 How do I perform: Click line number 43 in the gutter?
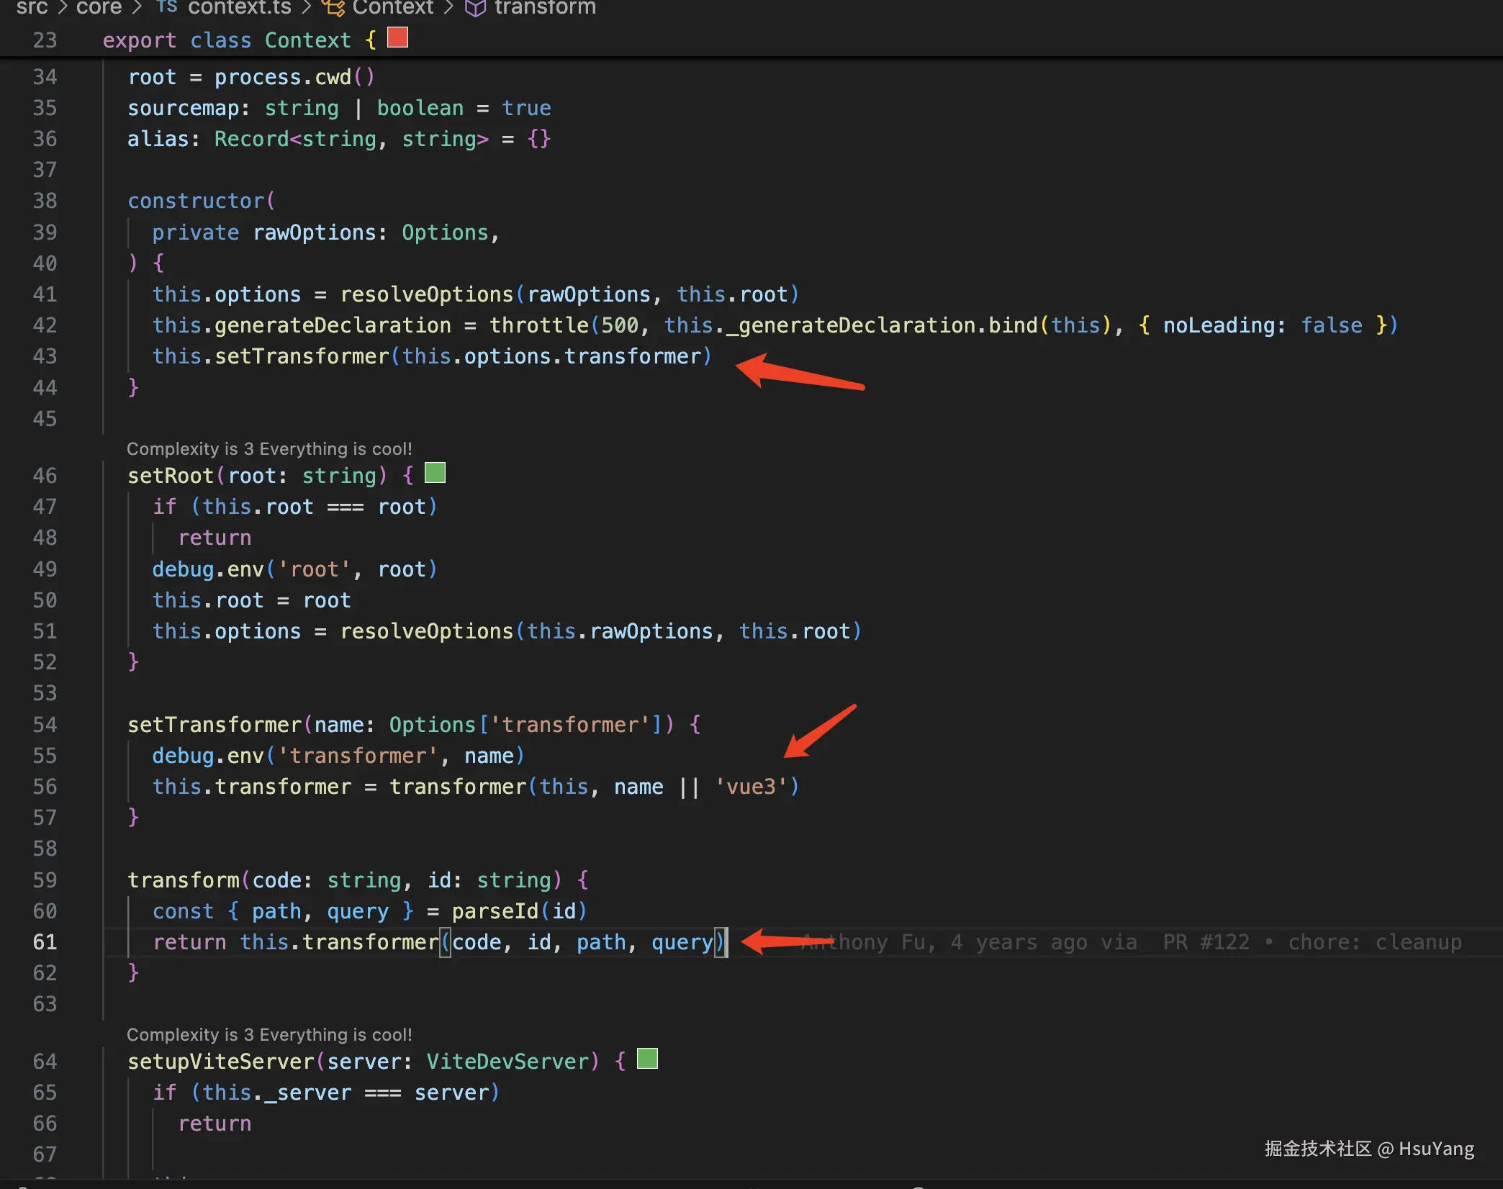pyautogui.click(x=45, y=356)
